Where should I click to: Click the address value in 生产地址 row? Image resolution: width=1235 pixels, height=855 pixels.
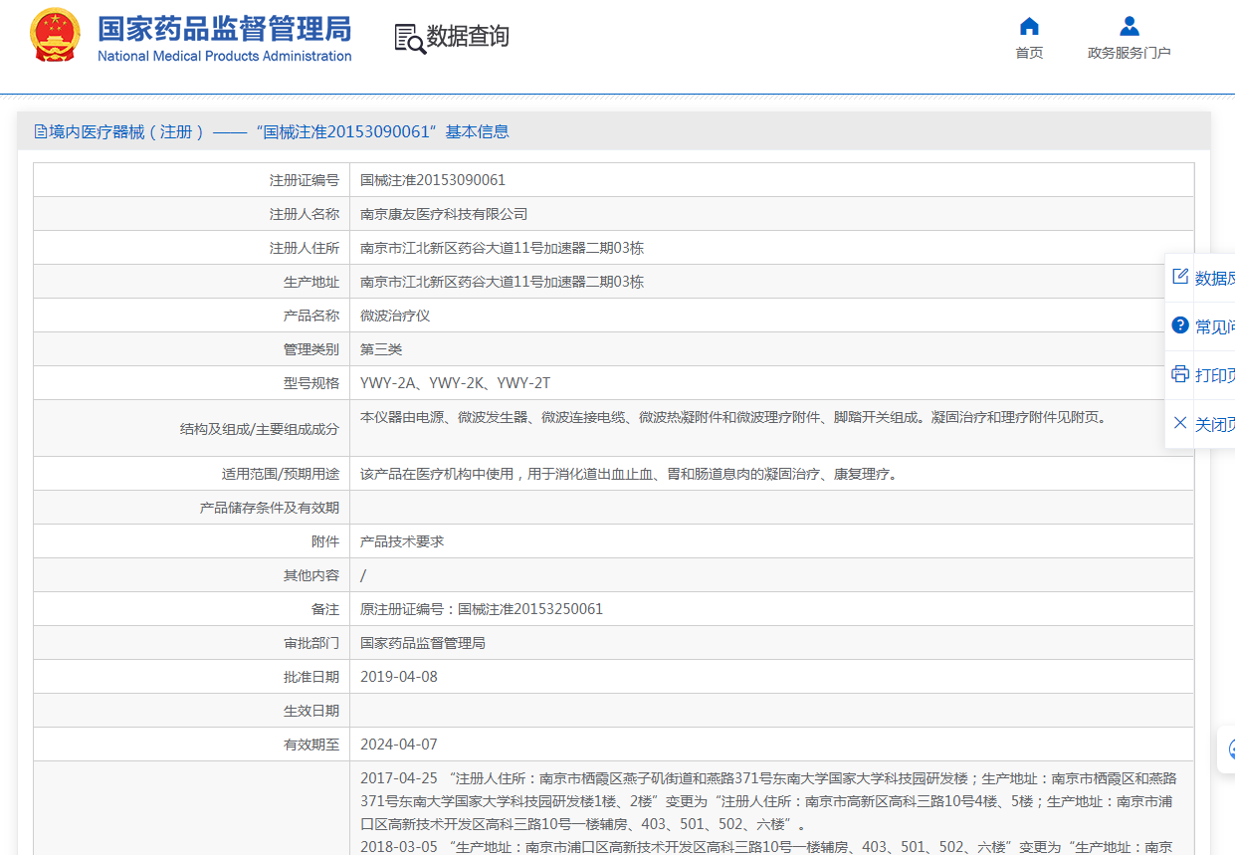point(502,282)
